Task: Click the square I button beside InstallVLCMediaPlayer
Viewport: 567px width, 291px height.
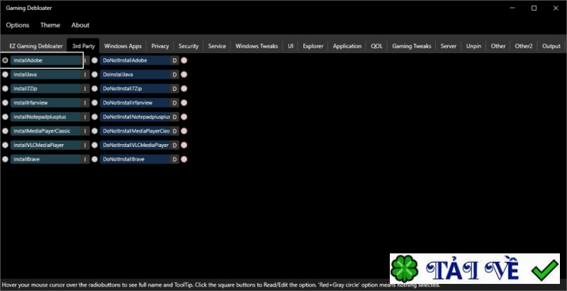Action: point(85,145)
